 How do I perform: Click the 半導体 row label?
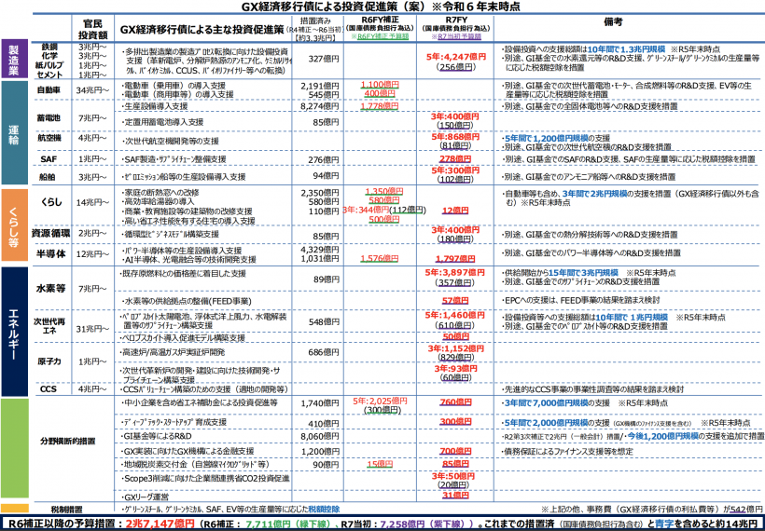click(x=49, y=253)
